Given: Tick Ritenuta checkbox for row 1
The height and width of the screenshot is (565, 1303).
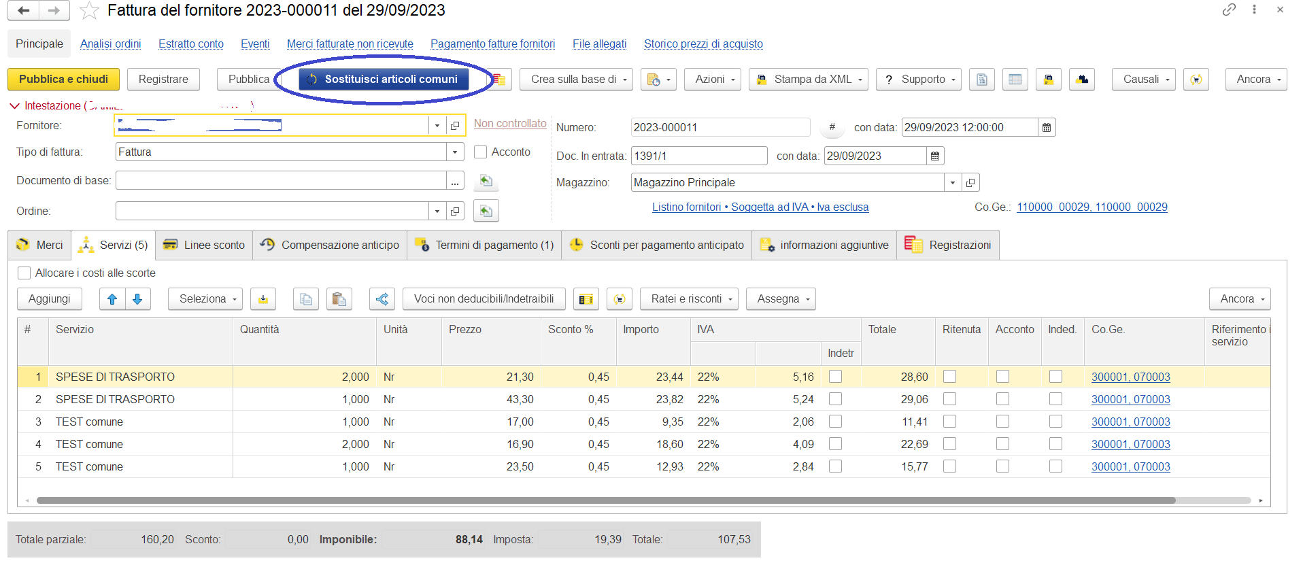Looking at the screenshot, I should coord(950,377).
